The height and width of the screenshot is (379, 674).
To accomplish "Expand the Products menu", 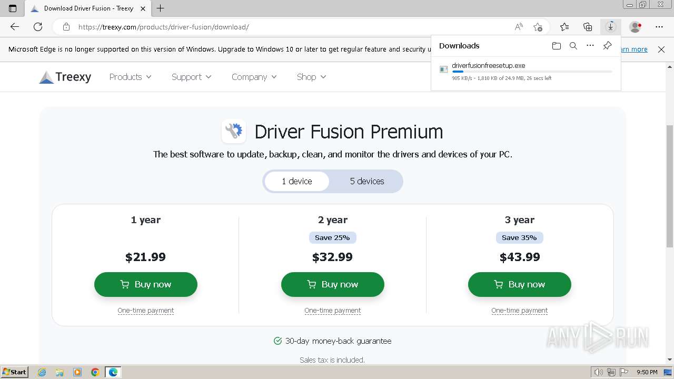I will point(130,77).
